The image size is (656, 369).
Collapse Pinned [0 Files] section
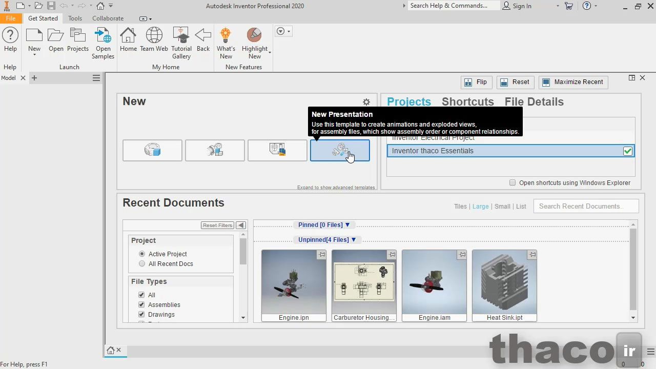pos(347,225)
